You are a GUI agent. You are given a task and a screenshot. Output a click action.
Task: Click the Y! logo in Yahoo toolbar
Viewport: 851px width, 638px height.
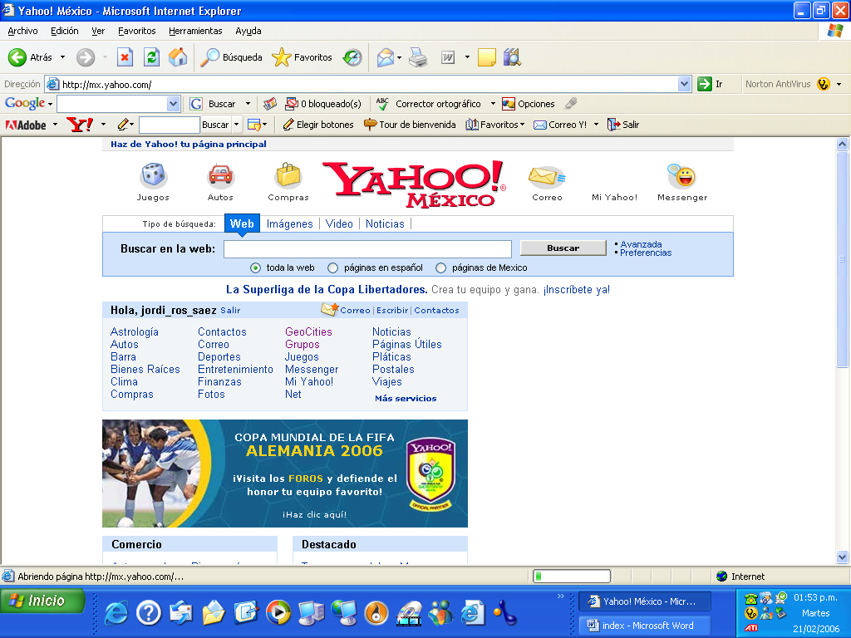tap(80, 125)
